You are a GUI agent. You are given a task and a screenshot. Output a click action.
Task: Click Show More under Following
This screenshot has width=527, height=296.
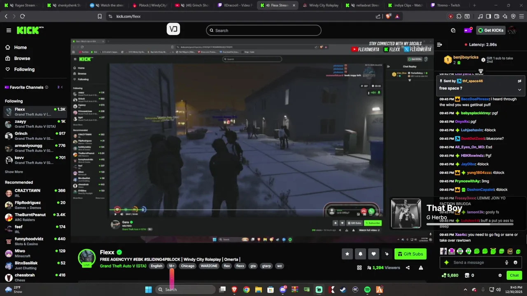point(14,172)
